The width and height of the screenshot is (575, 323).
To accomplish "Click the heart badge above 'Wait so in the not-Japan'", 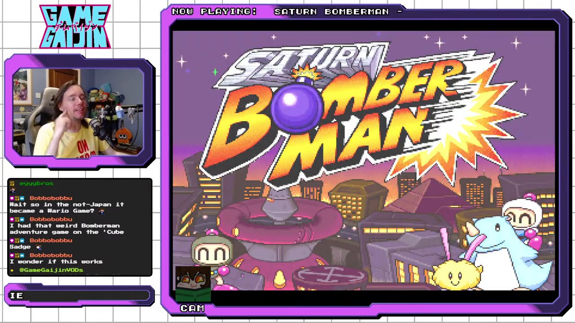I will coord(12,198).
